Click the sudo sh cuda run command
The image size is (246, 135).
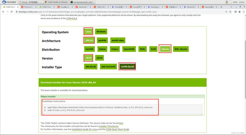(x=66, y=110)
